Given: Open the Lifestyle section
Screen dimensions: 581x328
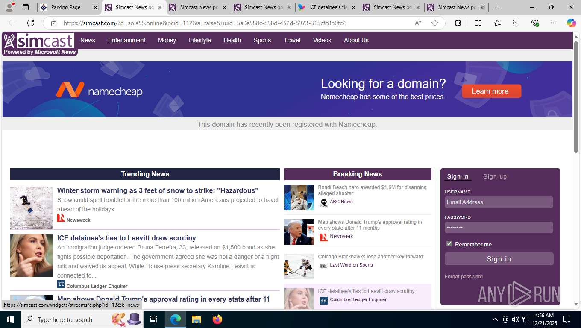Looking at the screenshot, I should (200, 40).
